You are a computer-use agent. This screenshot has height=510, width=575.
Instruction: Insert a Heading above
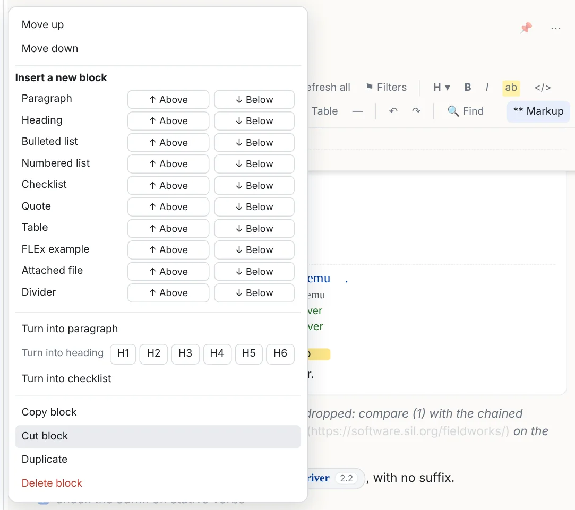[168, 121]
